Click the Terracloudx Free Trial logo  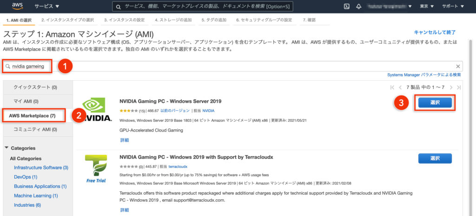[96, 169]
